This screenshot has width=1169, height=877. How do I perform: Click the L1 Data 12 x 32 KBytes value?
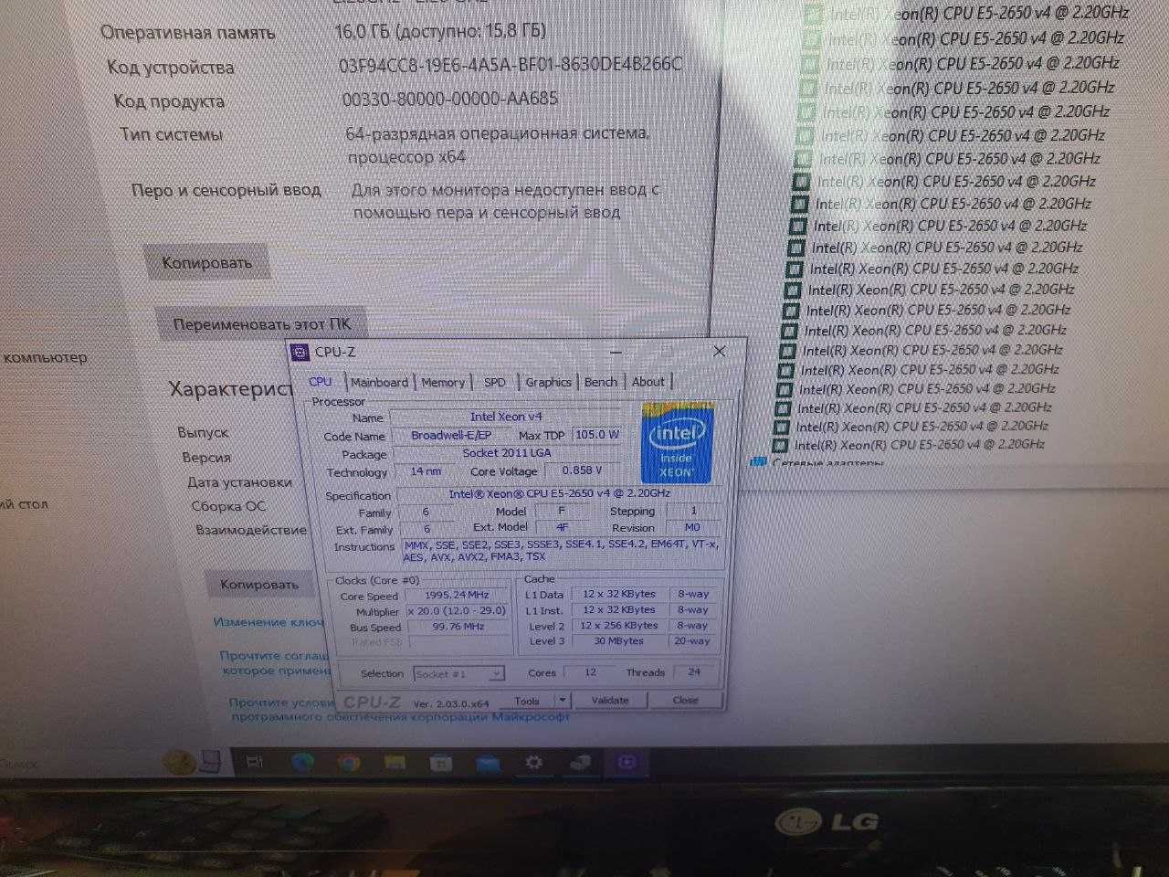619,594
